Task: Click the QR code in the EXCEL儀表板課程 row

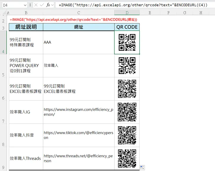Action: point(127,89)
